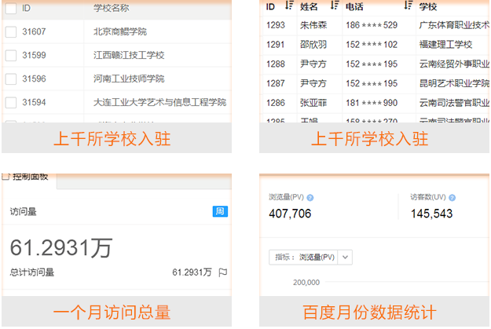Click the 学校名称 column header
Viewport: 491px width, 329px height.
tap(111, 8)
